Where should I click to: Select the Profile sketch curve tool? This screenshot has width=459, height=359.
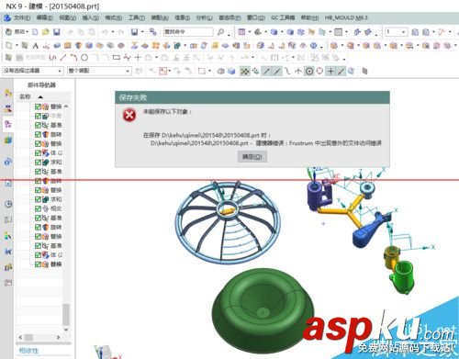click(x=52, y=57)
